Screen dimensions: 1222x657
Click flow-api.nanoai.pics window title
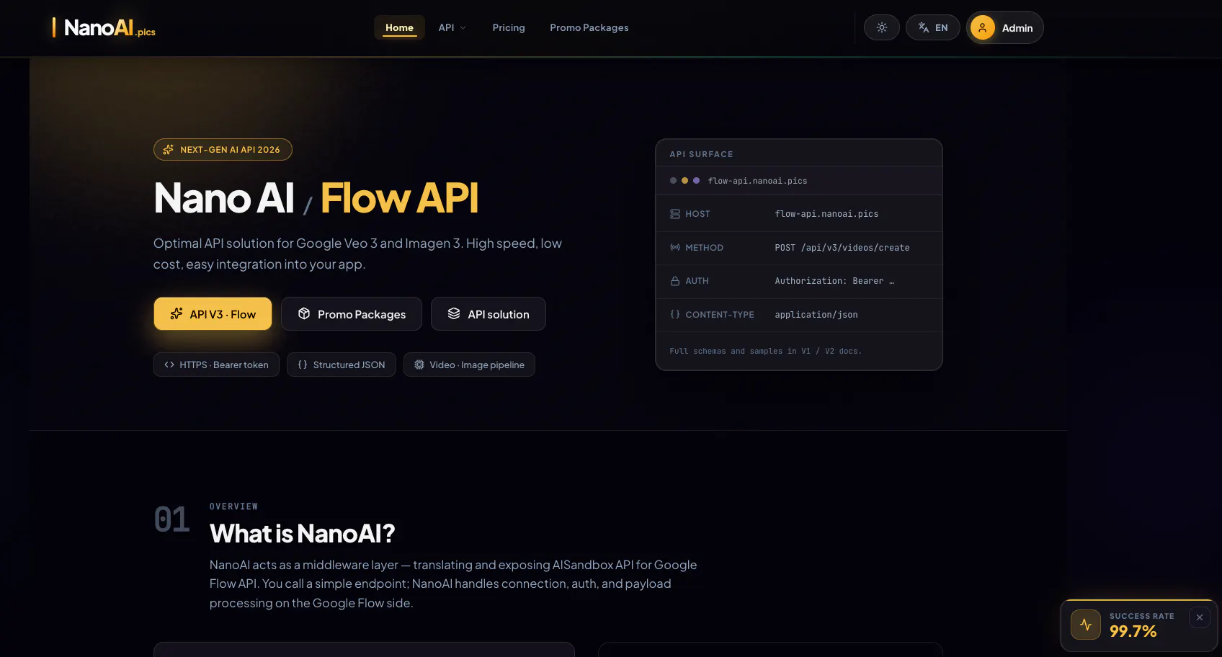tap(757, 181)
